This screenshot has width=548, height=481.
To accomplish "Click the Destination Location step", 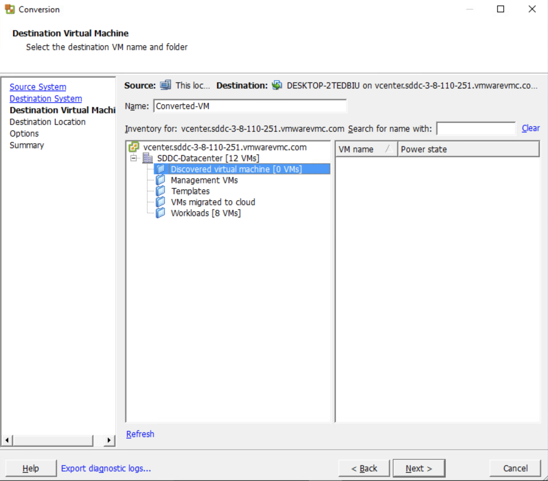I will tap(47, 122).
